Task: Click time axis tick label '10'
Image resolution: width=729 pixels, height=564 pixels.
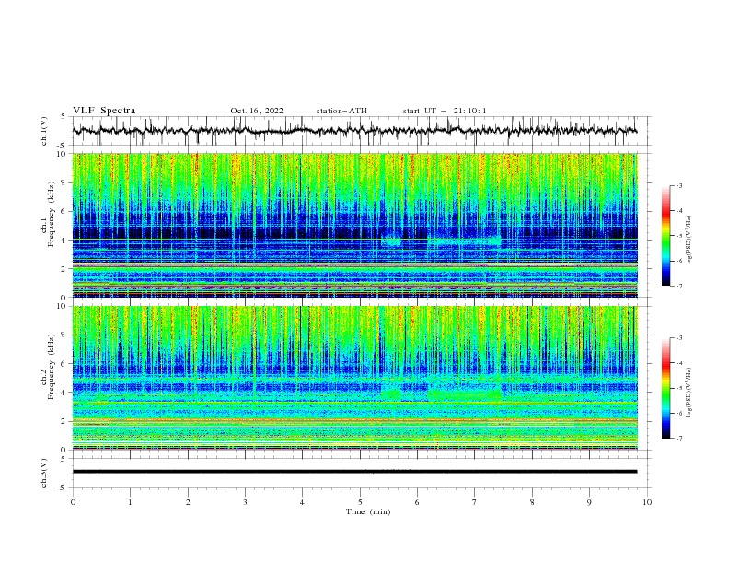Action: [647, 502]
